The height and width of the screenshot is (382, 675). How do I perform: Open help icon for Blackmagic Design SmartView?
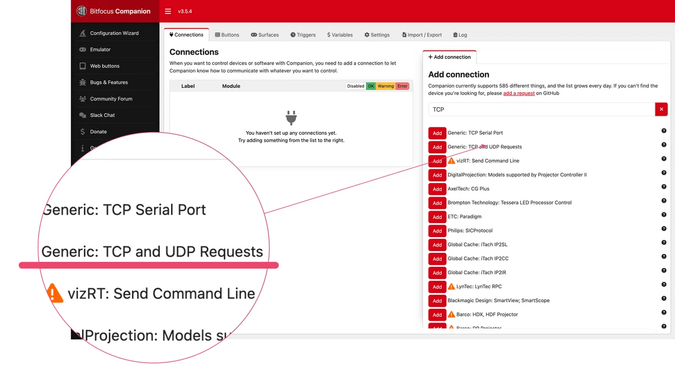point(664,298)
